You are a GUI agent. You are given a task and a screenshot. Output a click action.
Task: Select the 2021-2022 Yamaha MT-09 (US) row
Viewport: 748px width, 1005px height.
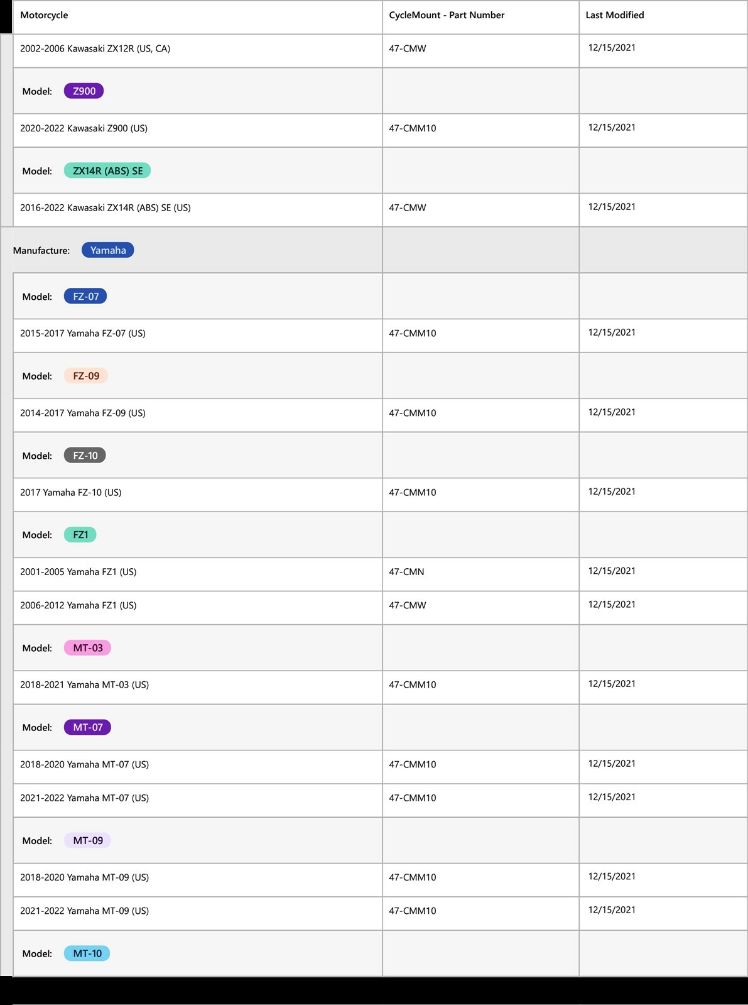380,913
